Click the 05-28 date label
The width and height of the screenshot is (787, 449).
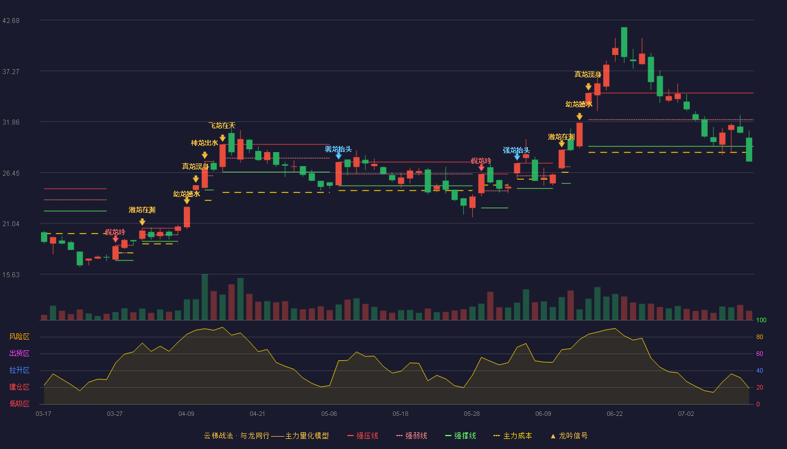coord(472,414)
